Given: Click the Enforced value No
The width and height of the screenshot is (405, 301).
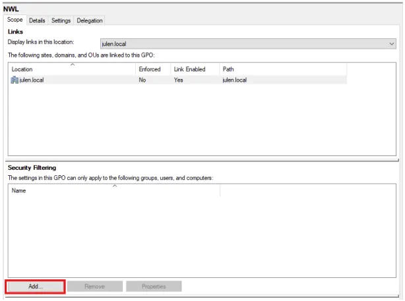Looking at the screenshot, I should [x=142, y=80].
